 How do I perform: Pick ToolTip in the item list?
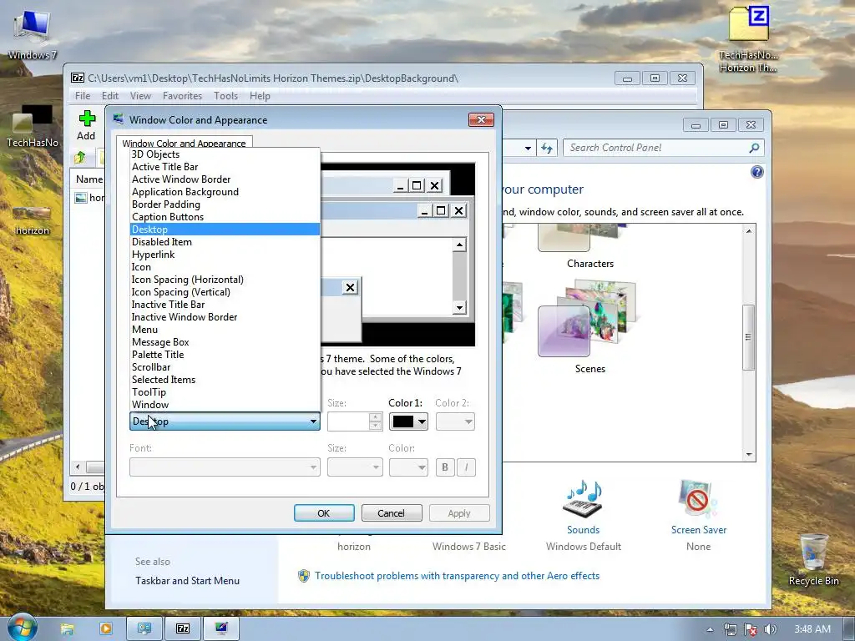[225, 392]
